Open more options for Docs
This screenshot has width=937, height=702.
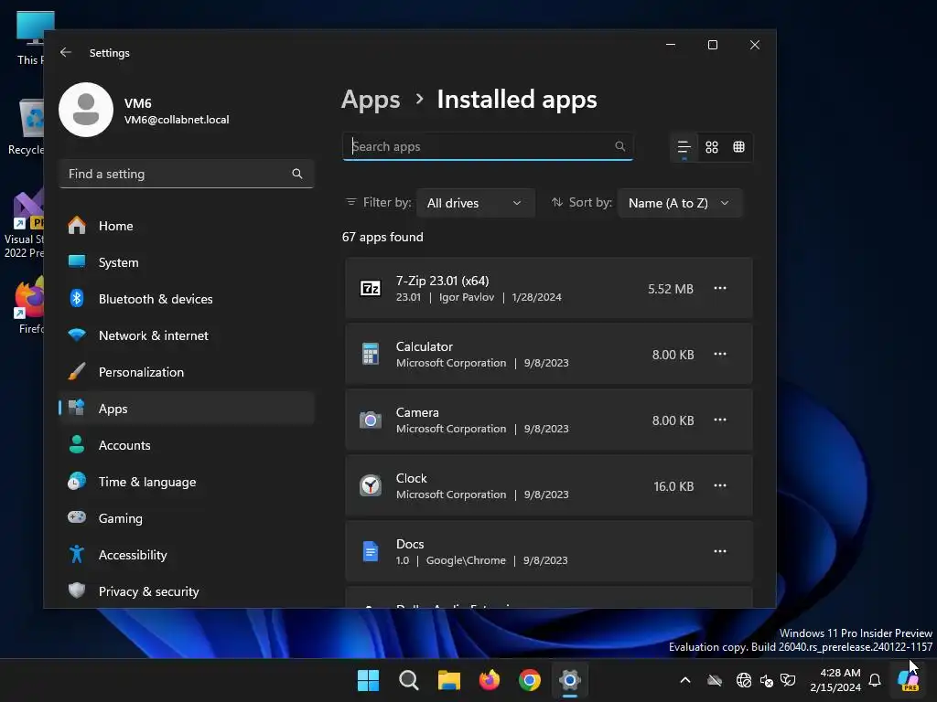click(720, 551)
